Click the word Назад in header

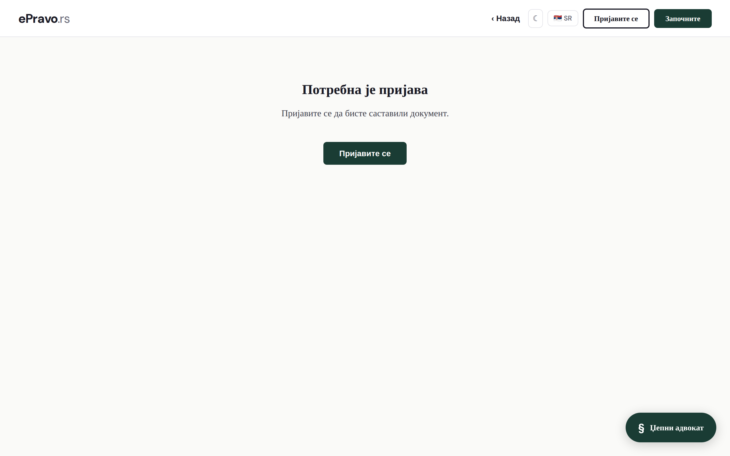click(508, 19)
